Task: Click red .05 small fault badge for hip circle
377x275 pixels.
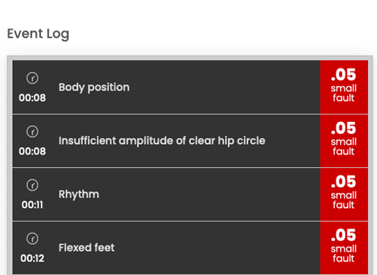Action: pyautogui.click(x=344, y=141)
